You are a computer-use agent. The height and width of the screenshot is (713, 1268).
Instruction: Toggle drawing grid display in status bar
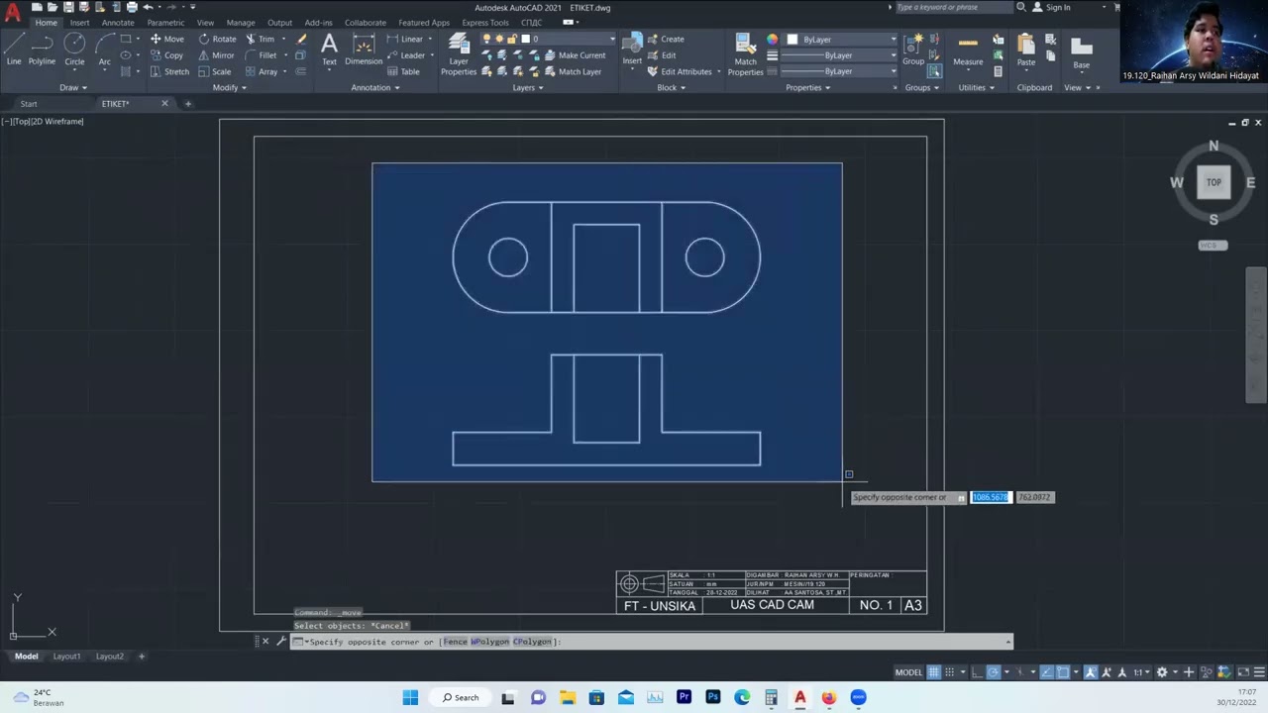tap(933, 672)
